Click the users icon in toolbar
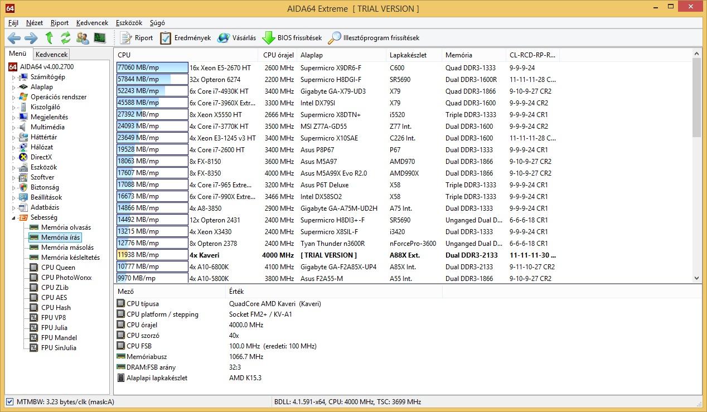This screenshot has height=412, width=707. 83,38
